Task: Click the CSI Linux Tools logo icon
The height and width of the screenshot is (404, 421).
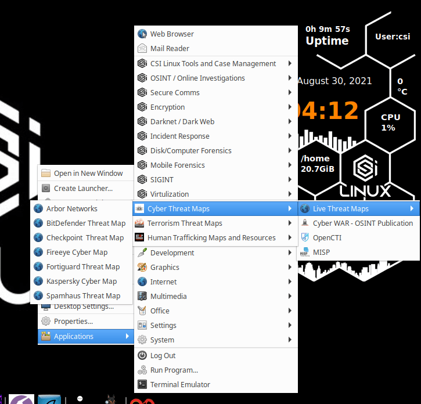Action: (142, 63)
